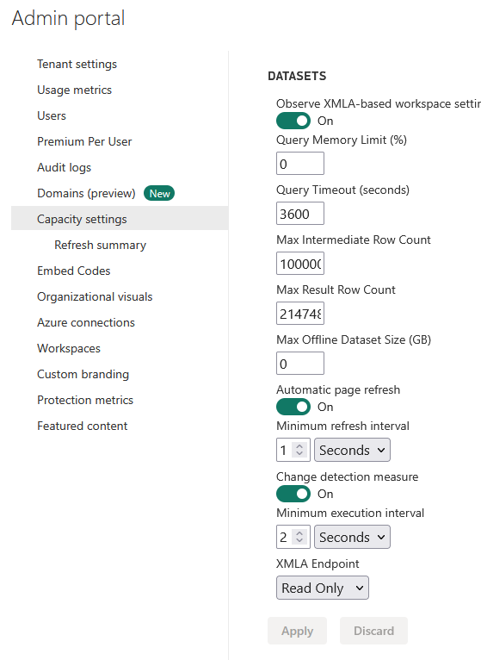Viewport: 481px width, 660px height.
Task: Turn off Automatic page refresh toggle
Action: (x=293, y=407)
